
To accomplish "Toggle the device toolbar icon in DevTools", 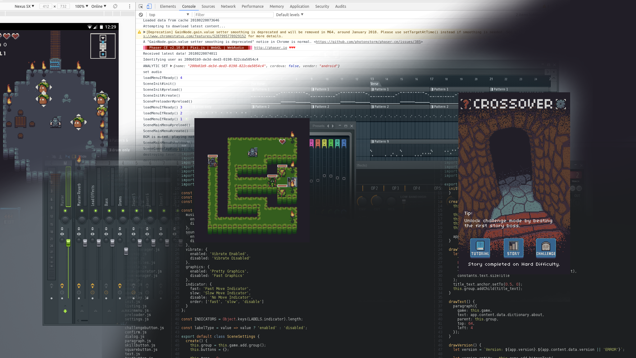I will (149, 6).
